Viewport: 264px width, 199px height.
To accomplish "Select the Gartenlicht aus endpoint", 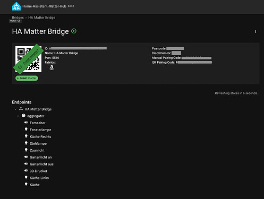I will point(41,164).
